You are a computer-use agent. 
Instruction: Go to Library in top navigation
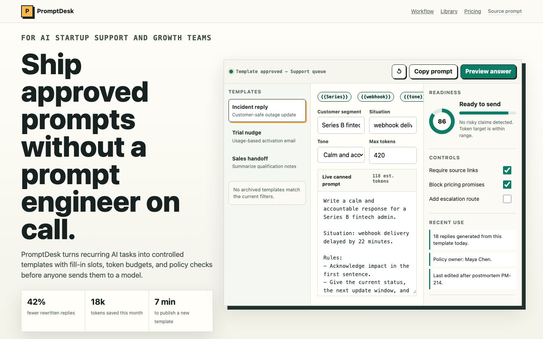(449, 11)
